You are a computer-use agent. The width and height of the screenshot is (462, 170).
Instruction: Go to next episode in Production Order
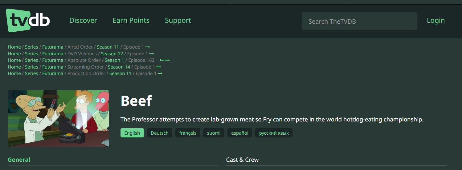click(160, 73)
